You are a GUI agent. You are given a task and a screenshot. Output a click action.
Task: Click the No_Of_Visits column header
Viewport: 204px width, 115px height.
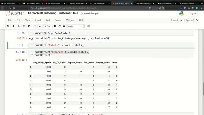(x=59, y=63)
